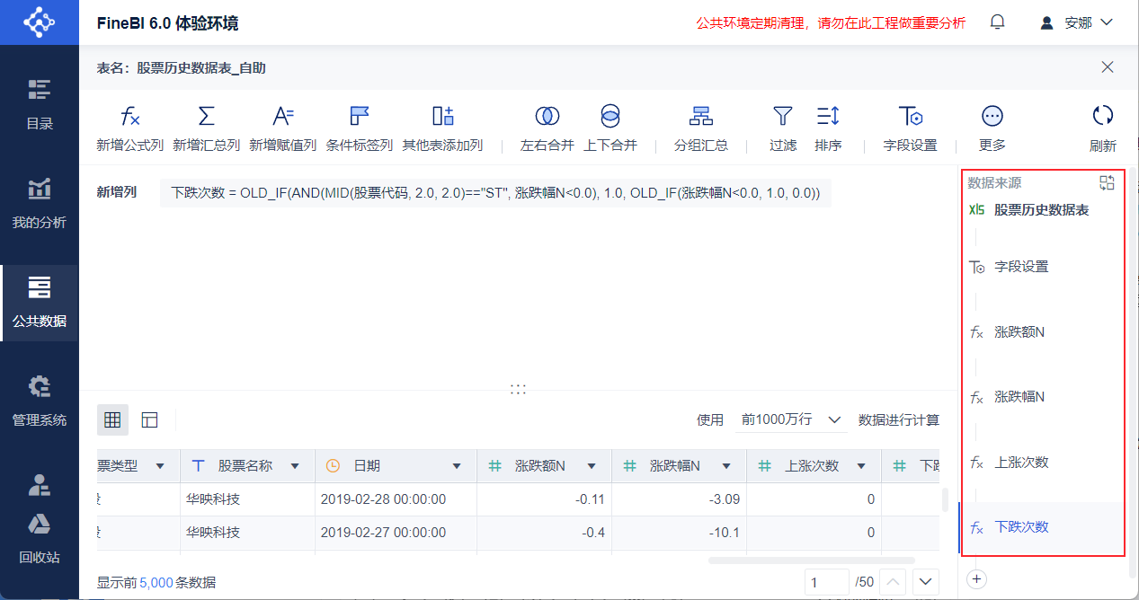Open the 上涨次数 column dropdown
This screenshot has height=600, width=1139.
(x=861, y=466)
